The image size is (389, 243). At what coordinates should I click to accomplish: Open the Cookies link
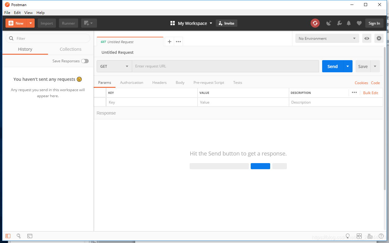pos(361,83)
